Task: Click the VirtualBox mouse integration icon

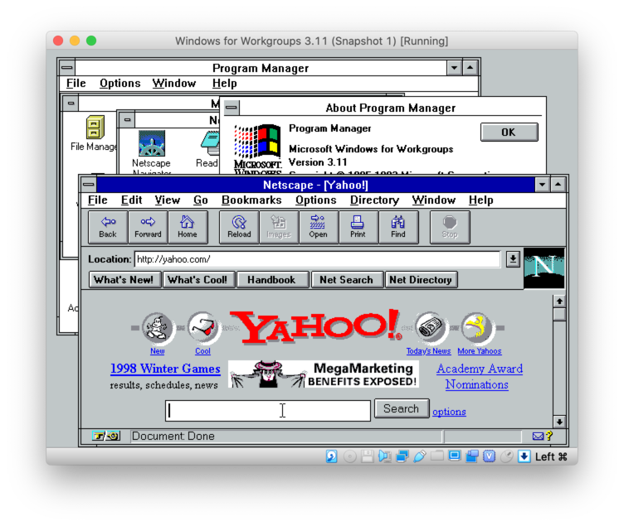Action: tap(507, 456)
